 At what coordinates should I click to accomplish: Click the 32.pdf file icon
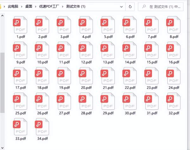point(174,101)
